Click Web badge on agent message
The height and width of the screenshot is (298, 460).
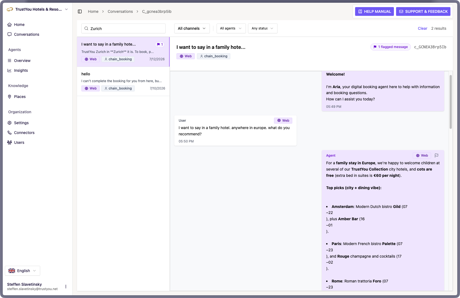tap(422, 156)
